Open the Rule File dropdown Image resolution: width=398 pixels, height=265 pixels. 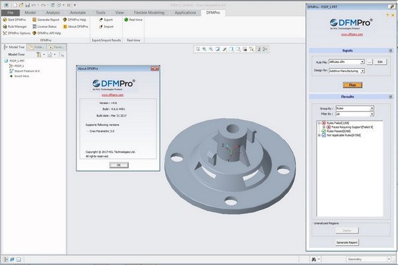[x=362, y=62]
